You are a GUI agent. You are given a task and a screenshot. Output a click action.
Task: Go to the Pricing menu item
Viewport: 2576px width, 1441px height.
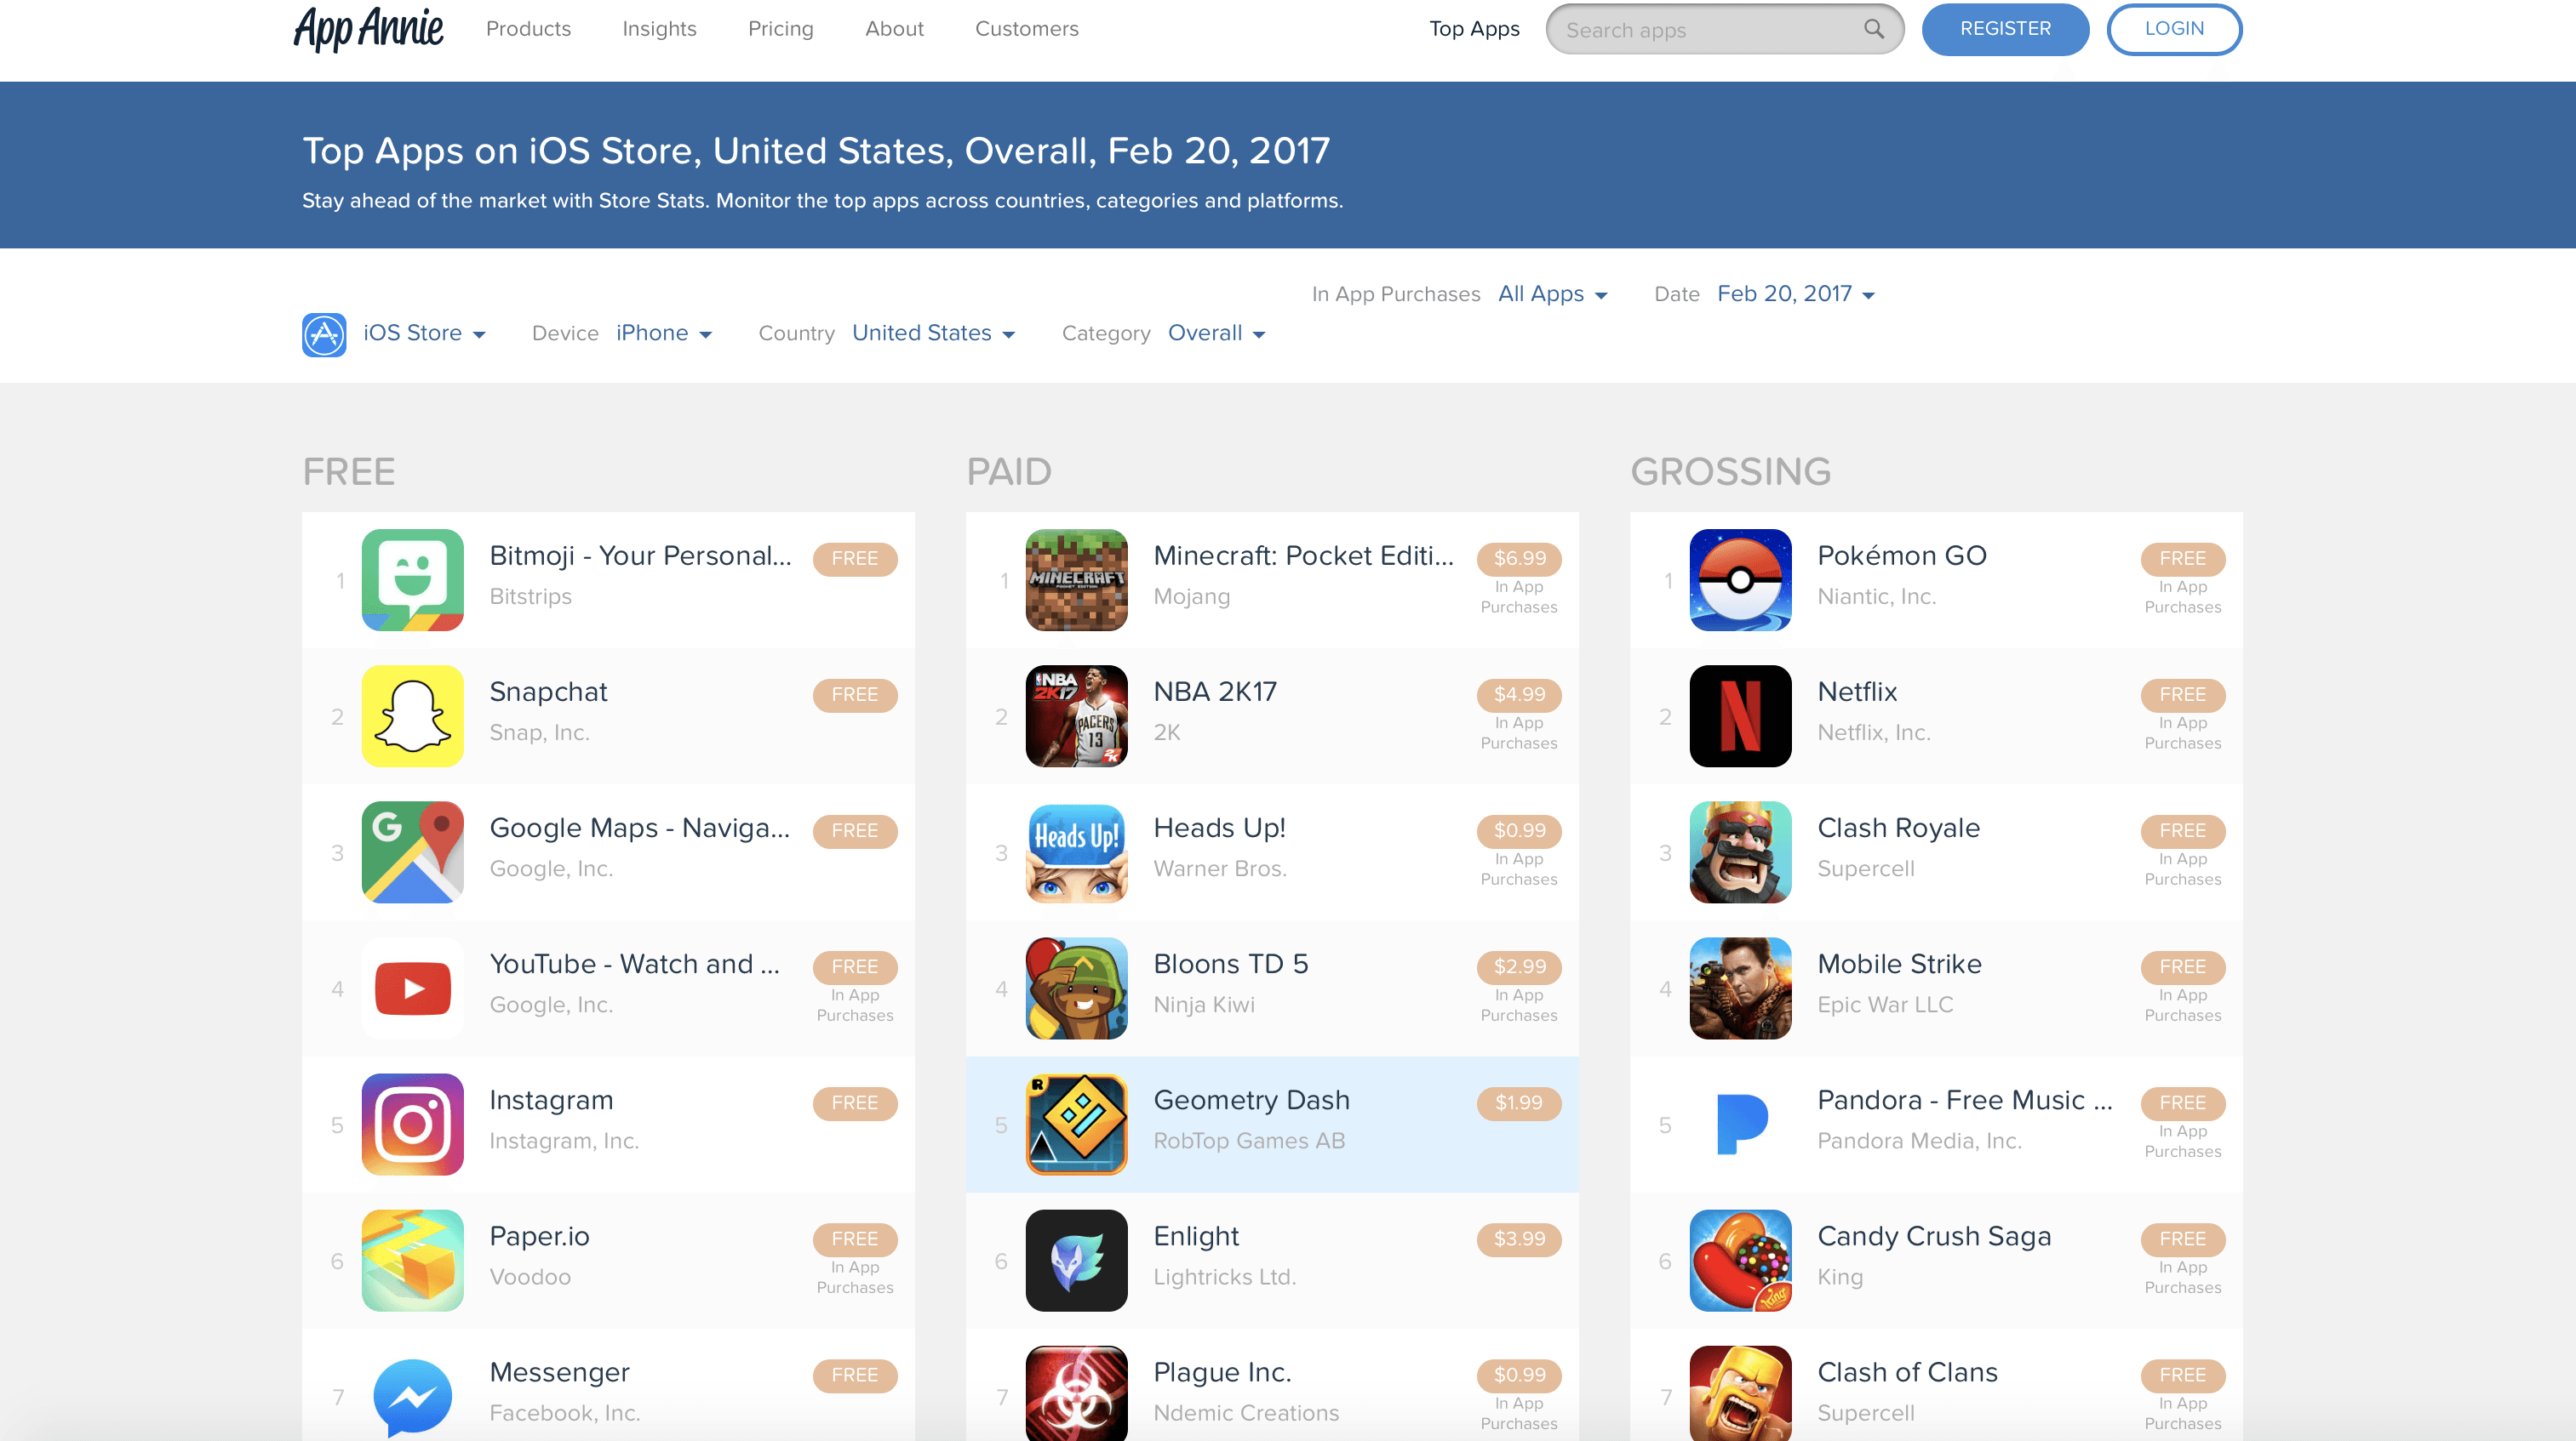point(780,29)
